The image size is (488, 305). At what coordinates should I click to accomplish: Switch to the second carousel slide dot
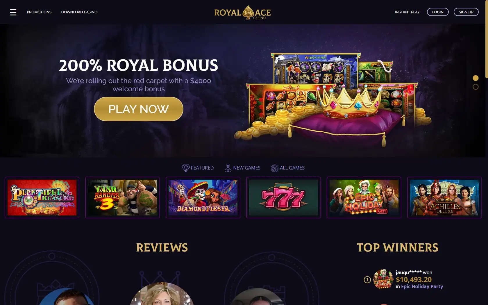click(x=476, y=87)
